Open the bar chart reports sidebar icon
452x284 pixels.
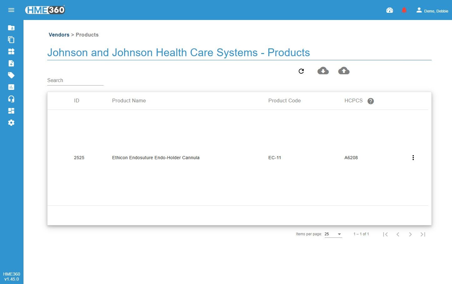(x=11, y=87)
